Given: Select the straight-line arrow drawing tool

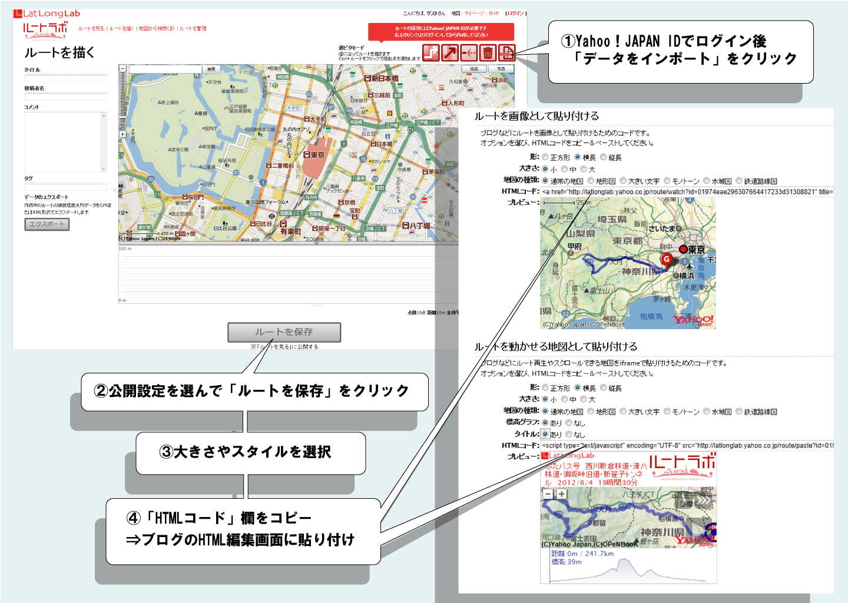Looking at the screenshot, I should (450, 53).
